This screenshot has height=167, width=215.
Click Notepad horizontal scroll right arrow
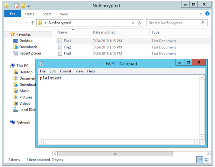point(197,142)
